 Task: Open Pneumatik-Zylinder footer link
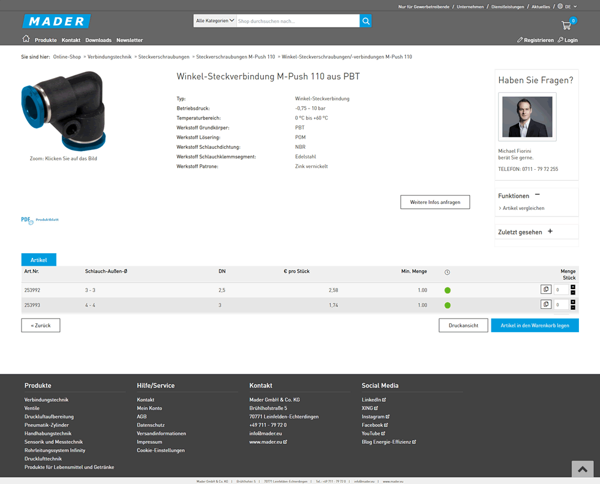[x=47, y=425]
